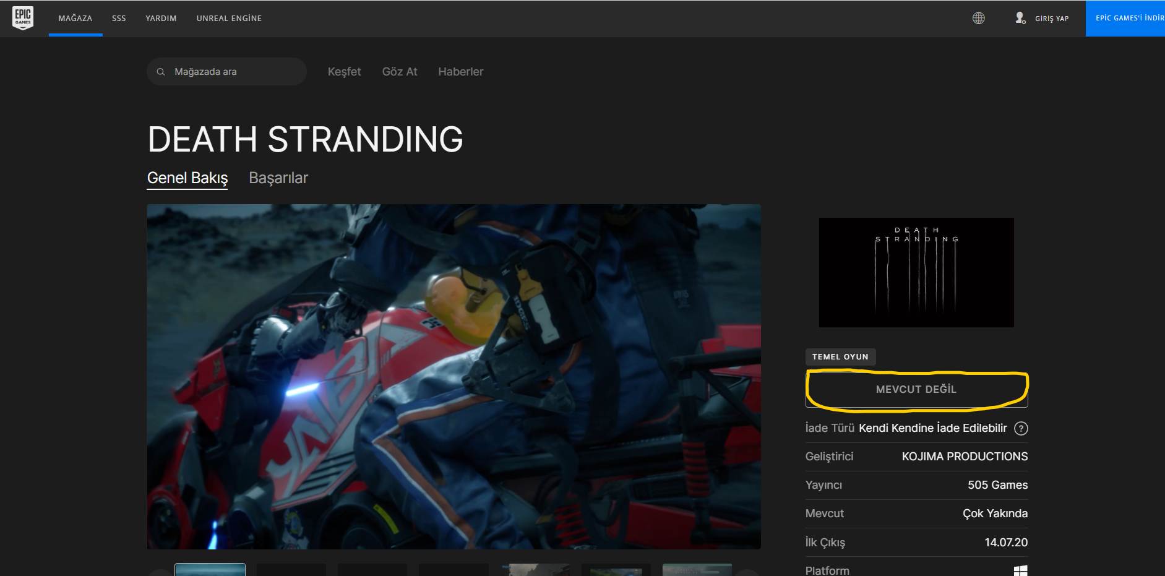1165x576 pixels.
Task: Click the İlk Çıkış label
Action: [x=825, y=543]
